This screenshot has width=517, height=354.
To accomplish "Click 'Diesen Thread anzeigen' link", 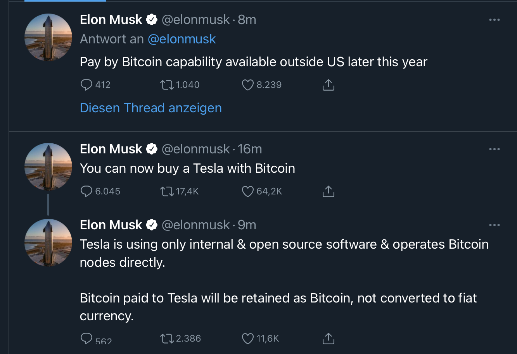I will [150, 108].
